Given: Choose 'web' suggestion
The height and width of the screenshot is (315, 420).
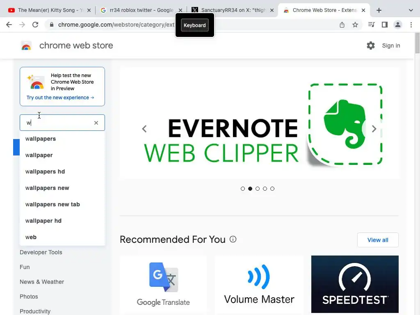Looking at the screenshot, I should click(62, 237).
